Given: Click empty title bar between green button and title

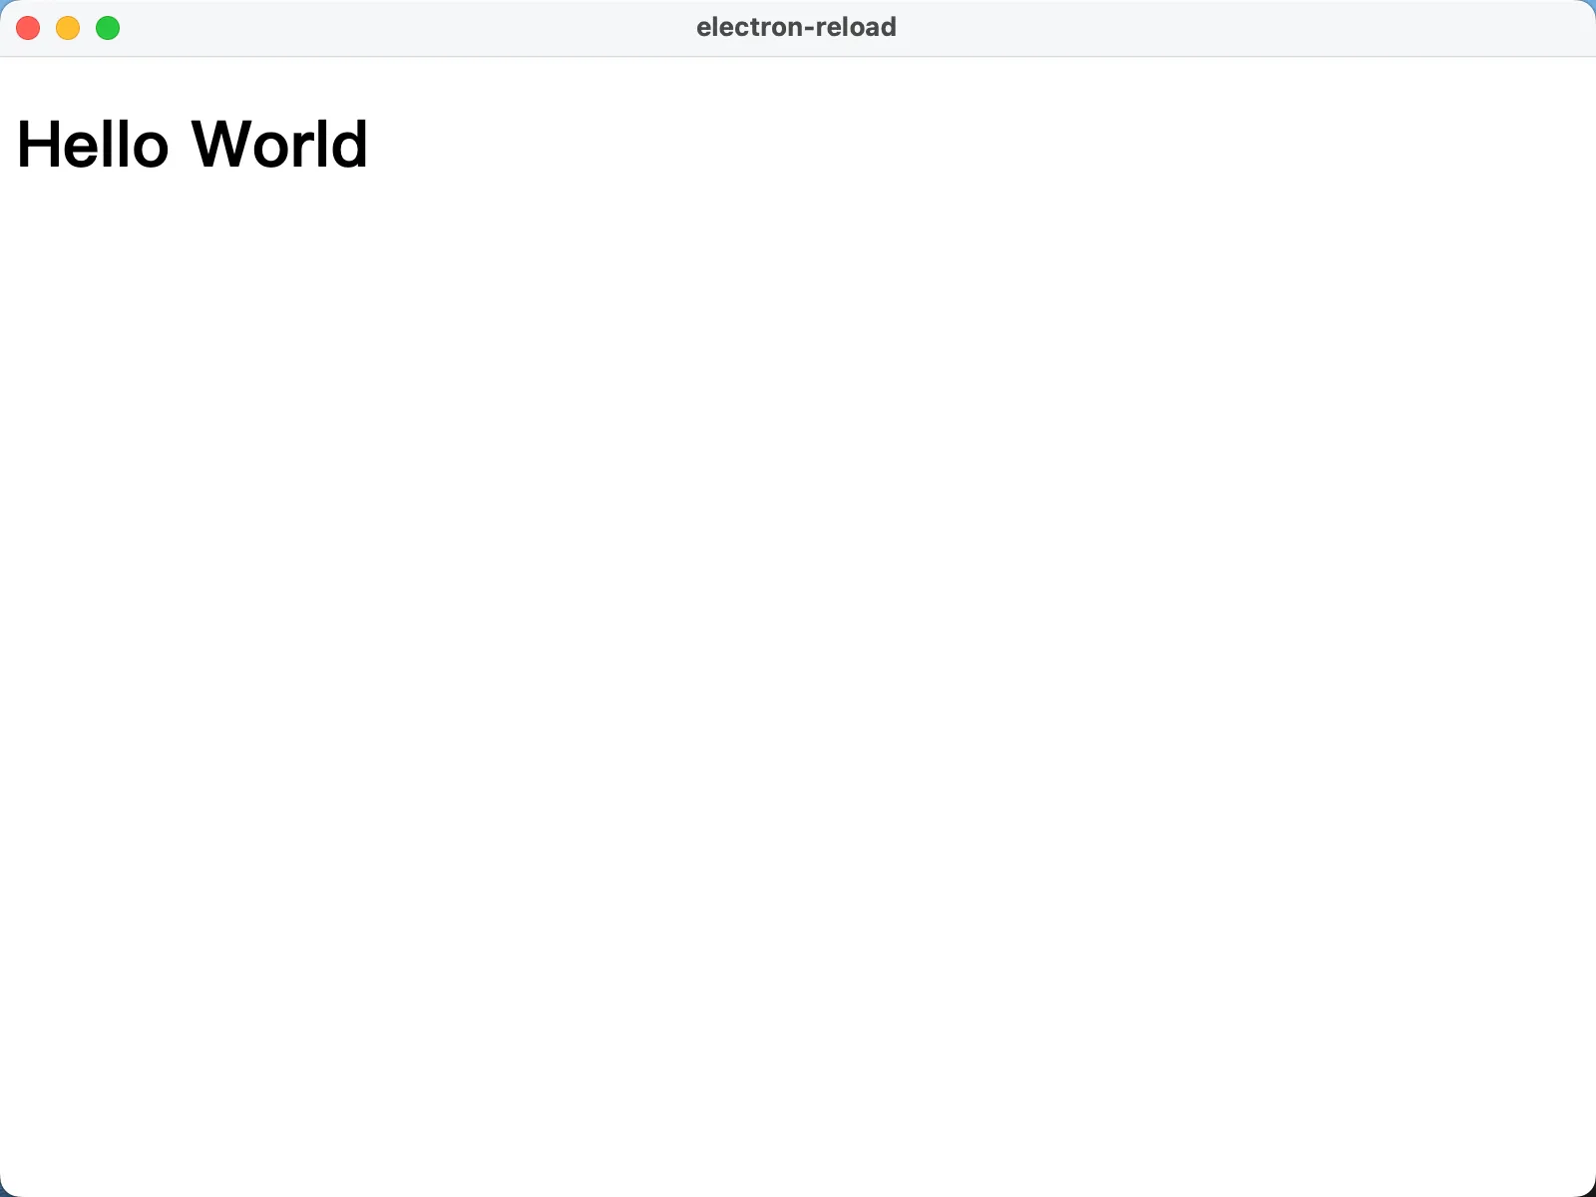Looking at the screenshot, I should (x=399, y=28).
